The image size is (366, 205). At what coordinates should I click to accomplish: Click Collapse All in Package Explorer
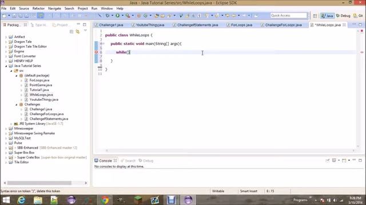tap(71, 32)
